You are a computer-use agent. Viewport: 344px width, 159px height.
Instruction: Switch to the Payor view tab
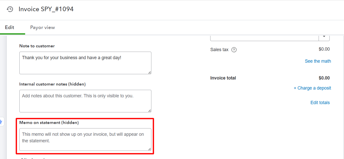[42, 27]
